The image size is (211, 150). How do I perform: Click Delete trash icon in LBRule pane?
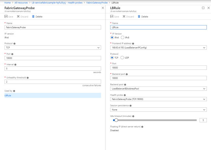[139, 17]
